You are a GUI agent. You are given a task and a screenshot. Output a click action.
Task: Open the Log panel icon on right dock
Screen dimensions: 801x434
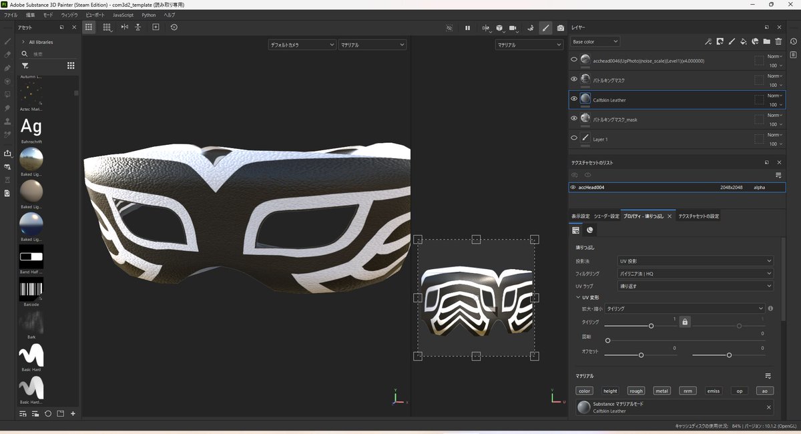pyautogui.click(x=793, y=54)
